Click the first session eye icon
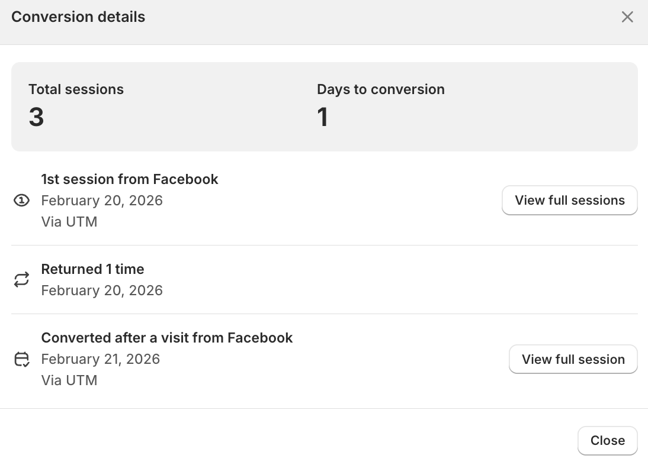 (21, 201)
